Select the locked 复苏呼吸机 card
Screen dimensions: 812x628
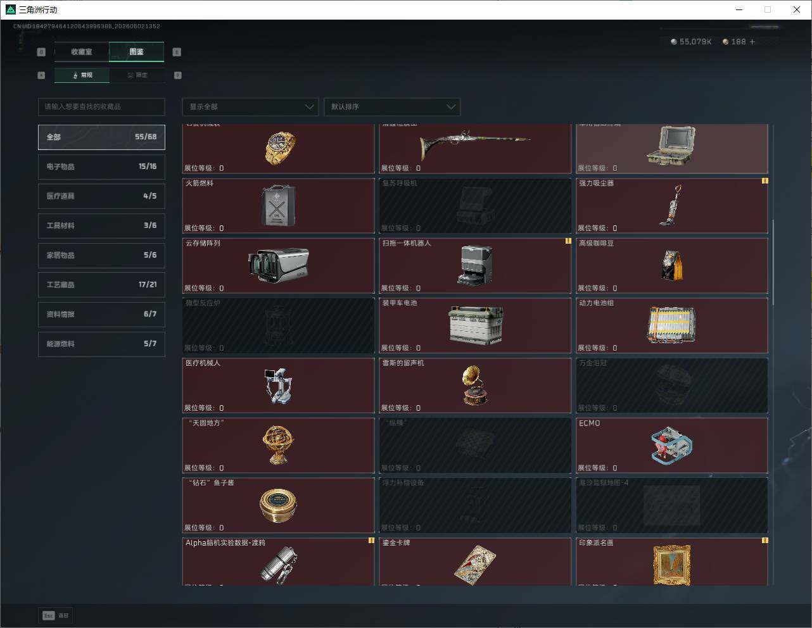pyautogui.click(x=475, y=206)
